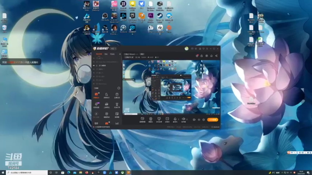Open Firefox from the taskbar

[x=87, y=173]
